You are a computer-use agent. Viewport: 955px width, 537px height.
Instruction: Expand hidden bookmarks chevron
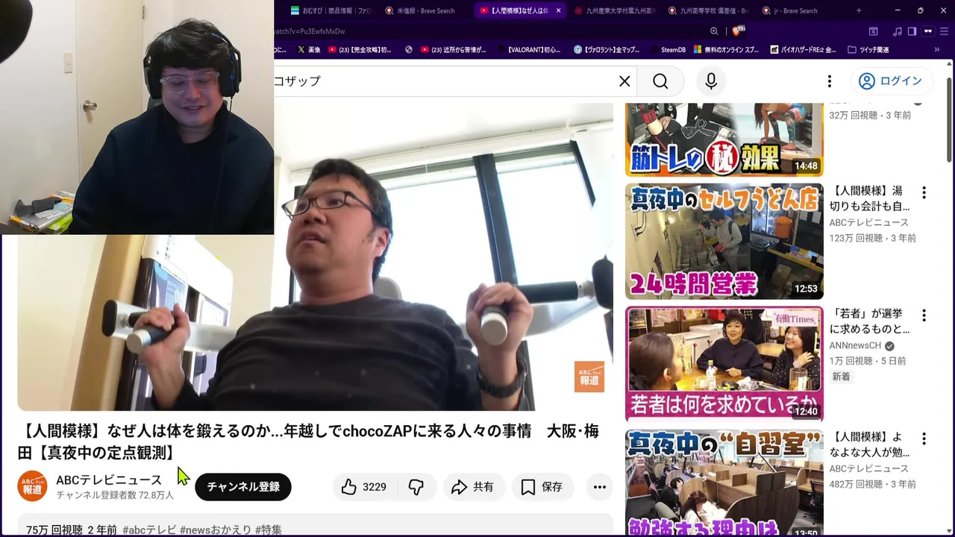(x=937, y=50)
